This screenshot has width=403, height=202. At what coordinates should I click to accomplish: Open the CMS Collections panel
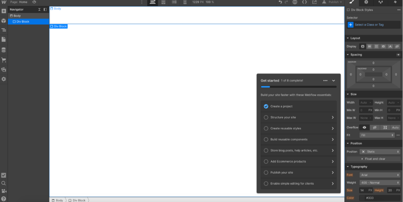(4, 50)
